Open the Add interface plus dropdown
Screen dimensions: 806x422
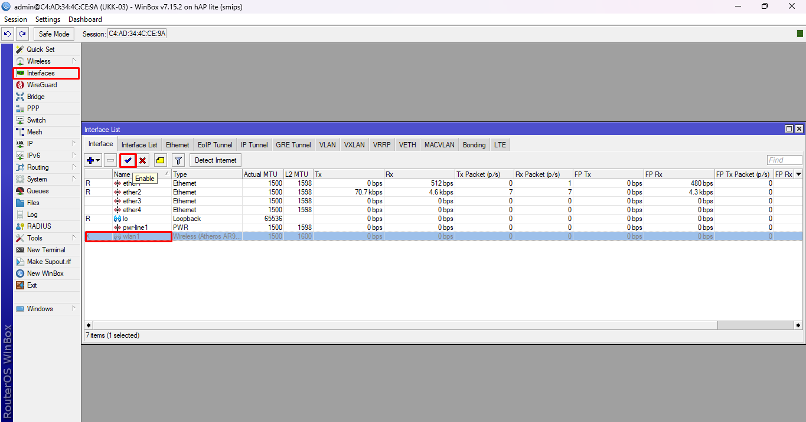click(93, 160)
